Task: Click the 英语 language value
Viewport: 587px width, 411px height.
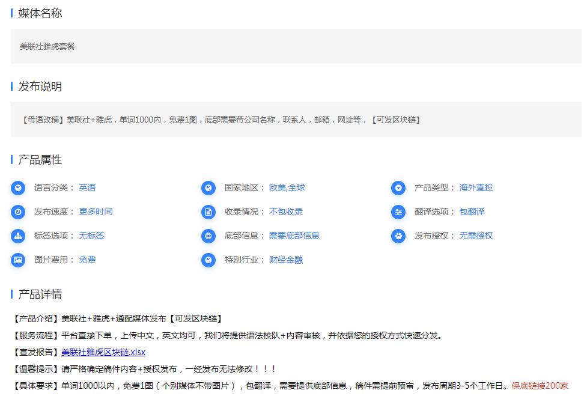Action: point(87,187)
